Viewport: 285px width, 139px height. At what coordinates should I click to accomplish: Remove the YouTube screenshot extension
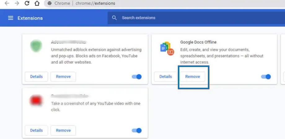pyautogui.click(x=63, y=130)
